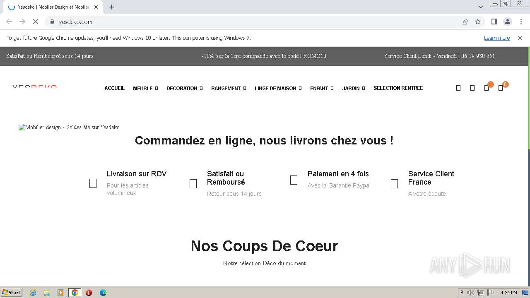
Task: Close the Yesdeko browser tab
Action: click(x=96, y=7)
